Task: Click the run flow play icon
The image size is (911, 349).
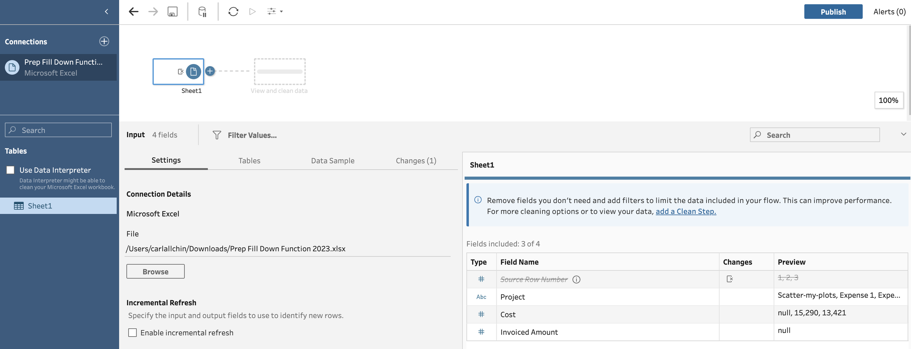Action: pyautogui.click(x=252, y=12)
